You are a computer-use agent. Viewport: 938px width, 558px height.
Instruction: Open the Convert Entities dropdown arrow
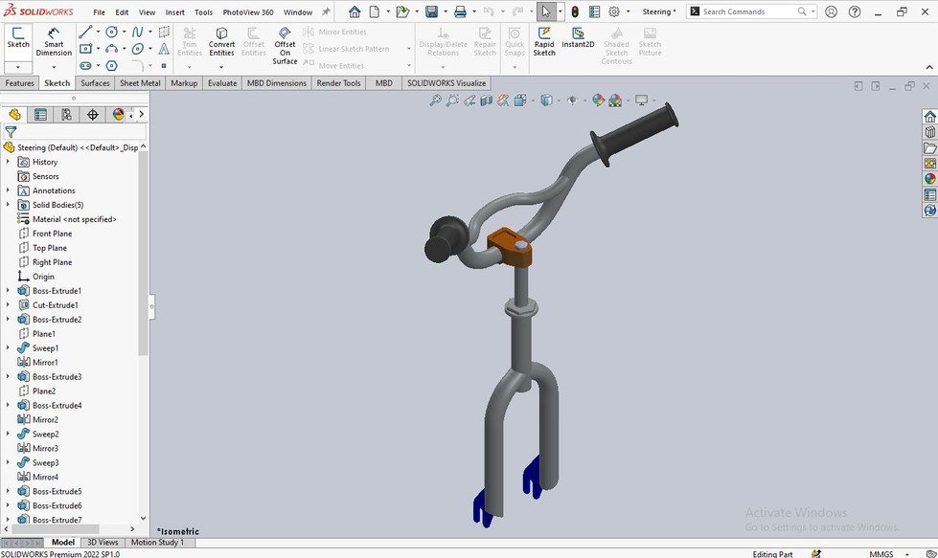coord(221,67)
